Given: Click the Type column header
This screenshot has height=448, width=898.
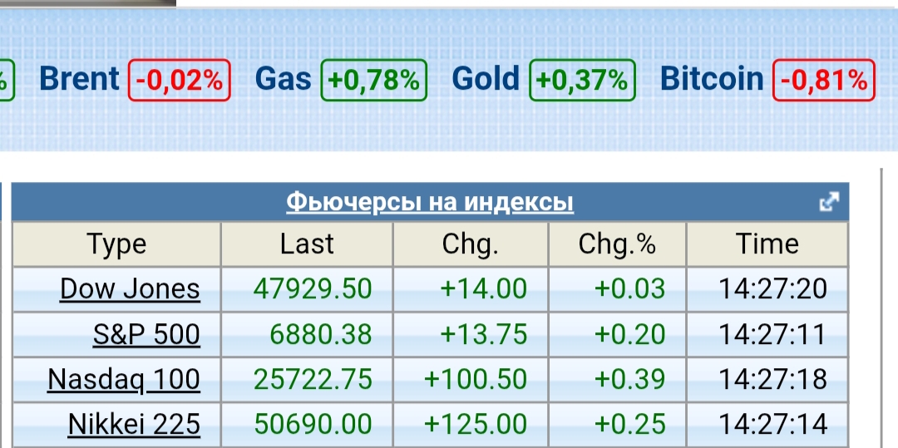Looking at the screenshot, I should coord(116,244).
